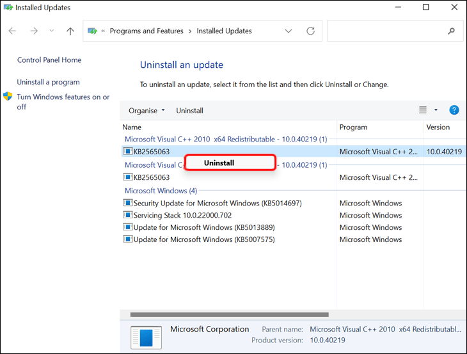Open help with the question mark icon
Image resolution: width=467 pixels, height=354 pixels.
454,110
